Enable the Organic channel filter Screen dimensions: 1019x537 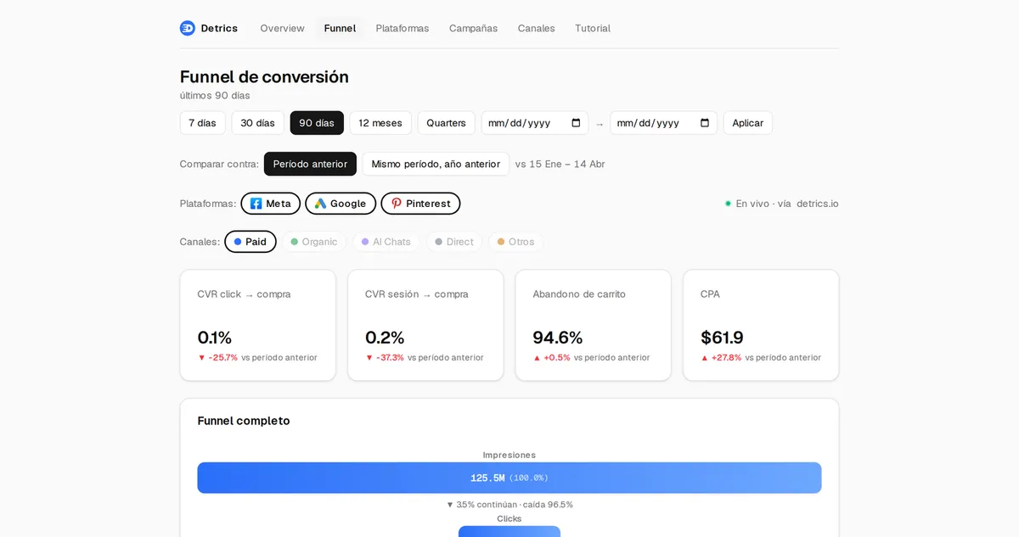(x=314, y=242)
